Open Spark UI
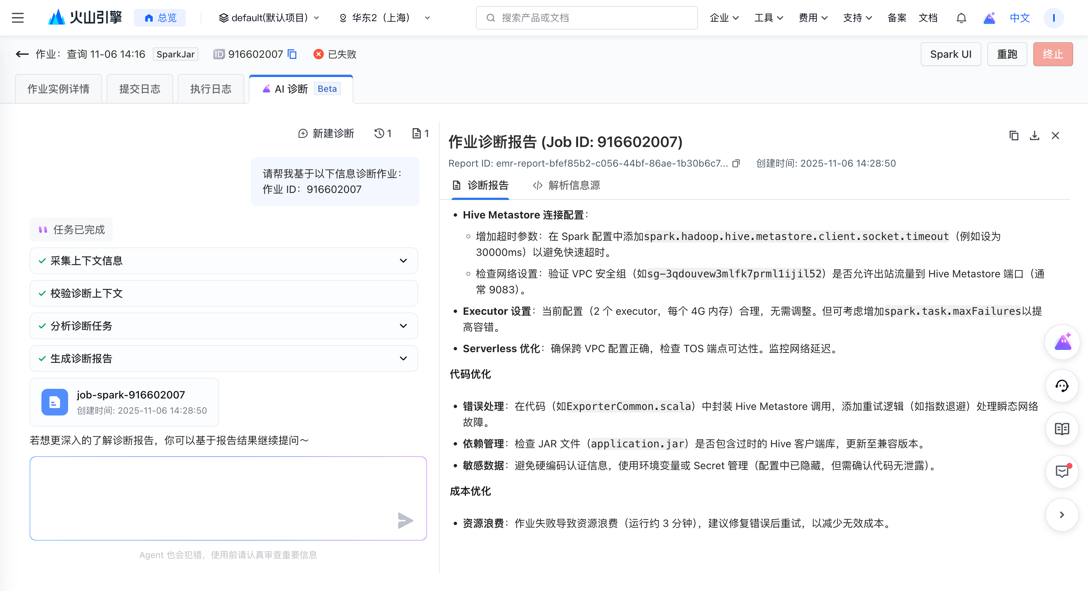The height and width of the screenshot is (591, 1088). click(x=950, y=54)
